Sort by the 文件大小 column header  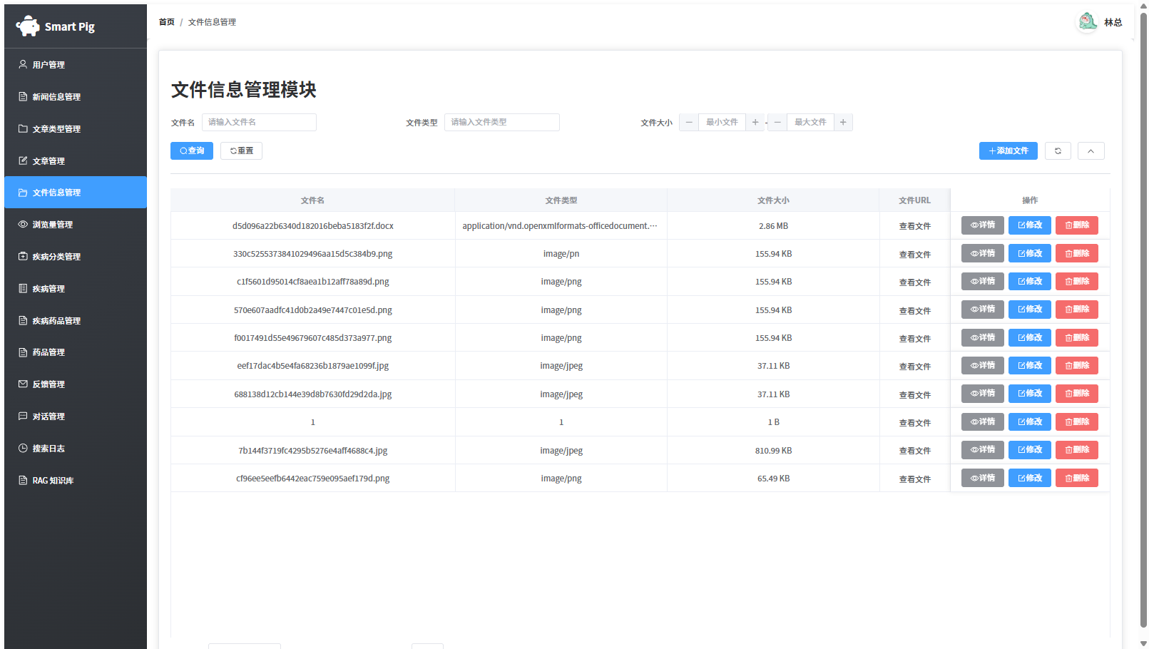point(773,200)
